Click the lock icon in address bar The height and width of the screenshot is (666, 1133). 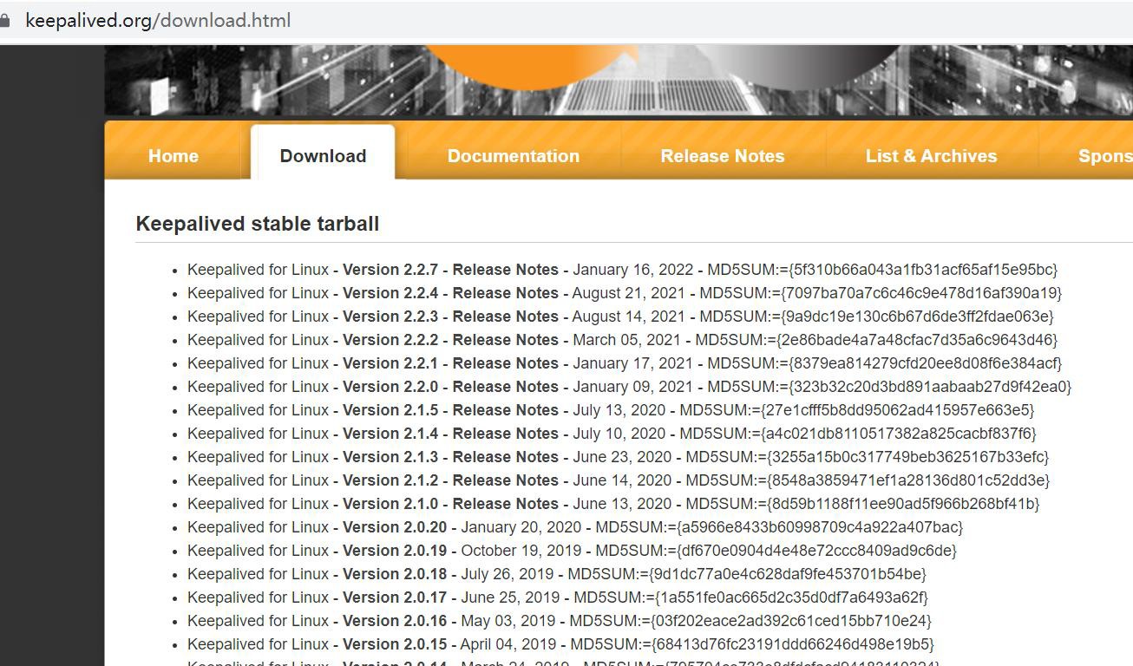(5, 20)
